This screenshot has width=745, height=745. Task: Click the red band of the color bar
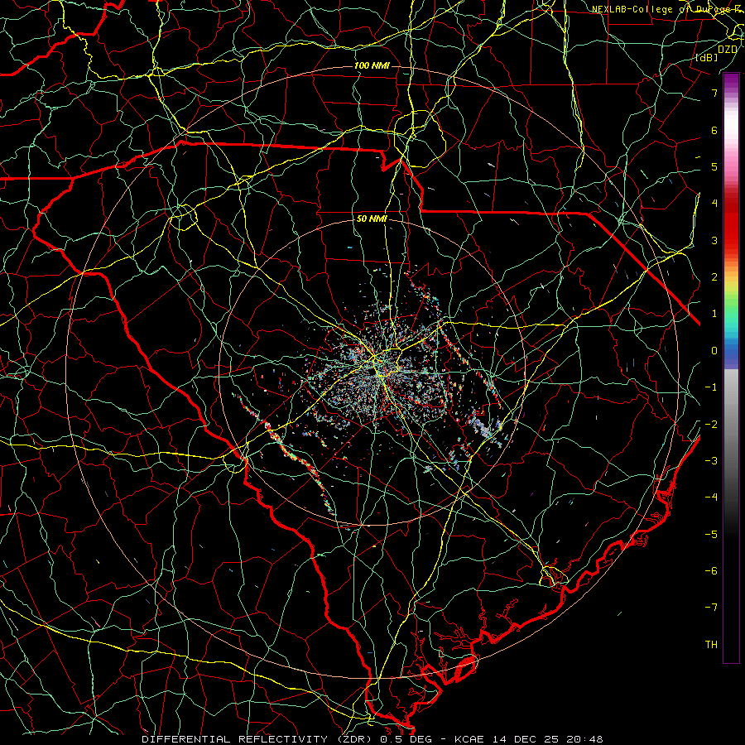coord(731,223)
